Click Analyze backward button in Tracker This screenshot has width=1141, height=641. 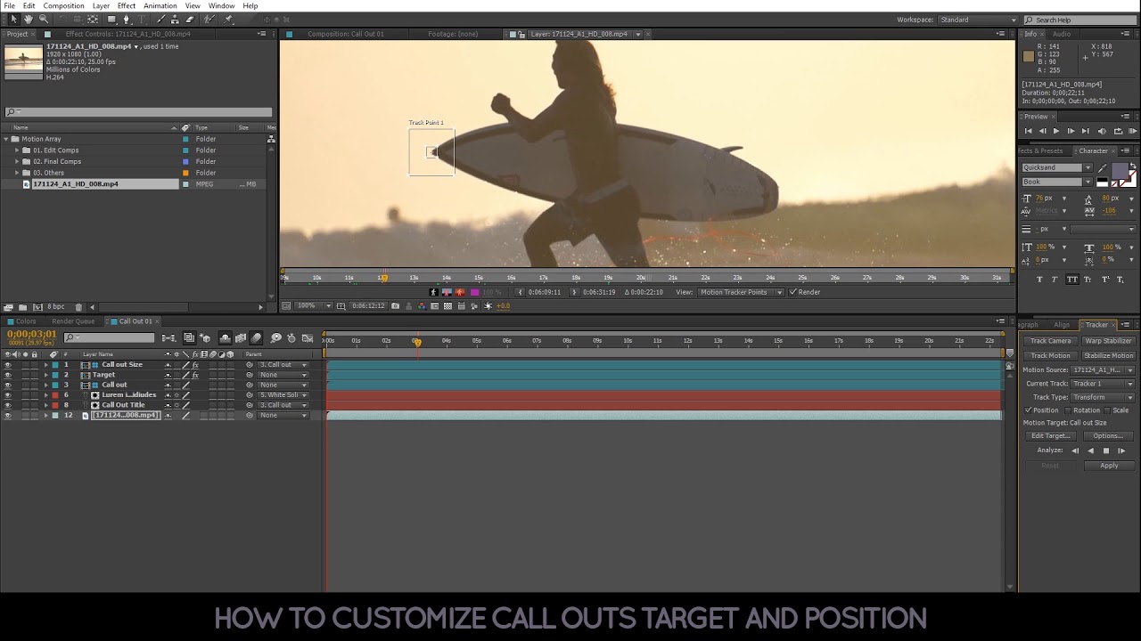(x=1090, y=450)
